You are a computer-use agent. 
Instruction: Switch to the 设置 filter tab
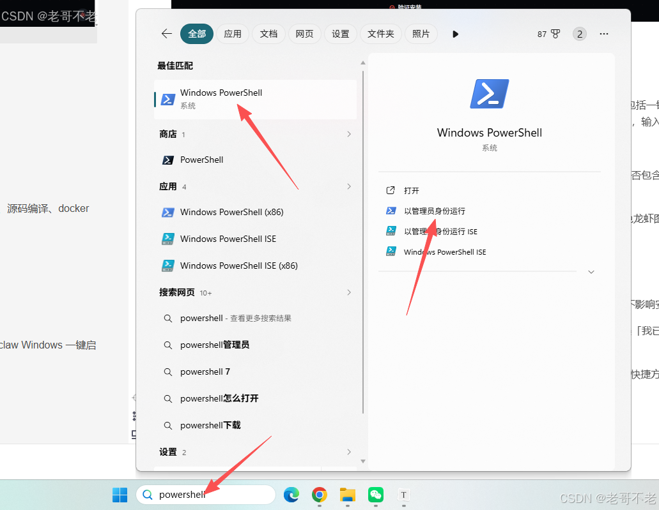(x=341, y=34)
